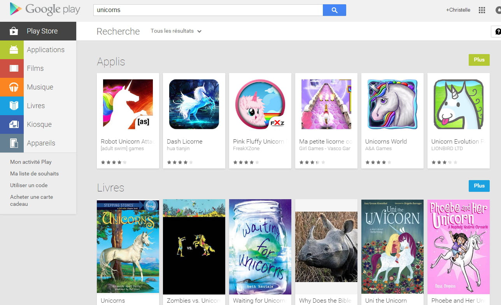Click the A&A Games developer link
Image resolution: width=501 pixels, height=305 pixels.
[378, 149]
